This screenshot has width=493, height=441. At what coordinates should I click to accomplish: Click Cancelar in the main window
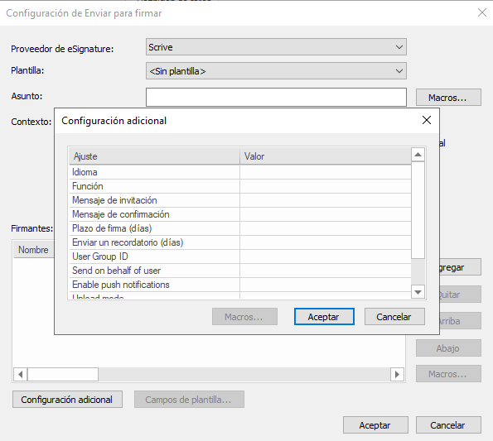pos(448,425)
